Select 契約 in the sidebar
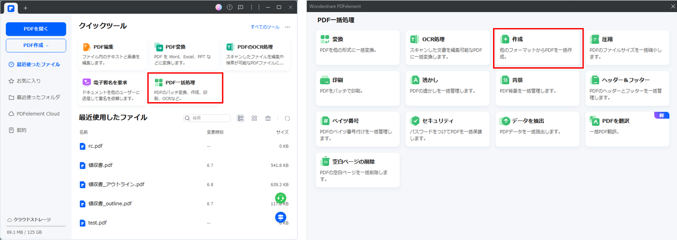Image resolution: width=677 pixels, height=240 pixels. point(17,130)
